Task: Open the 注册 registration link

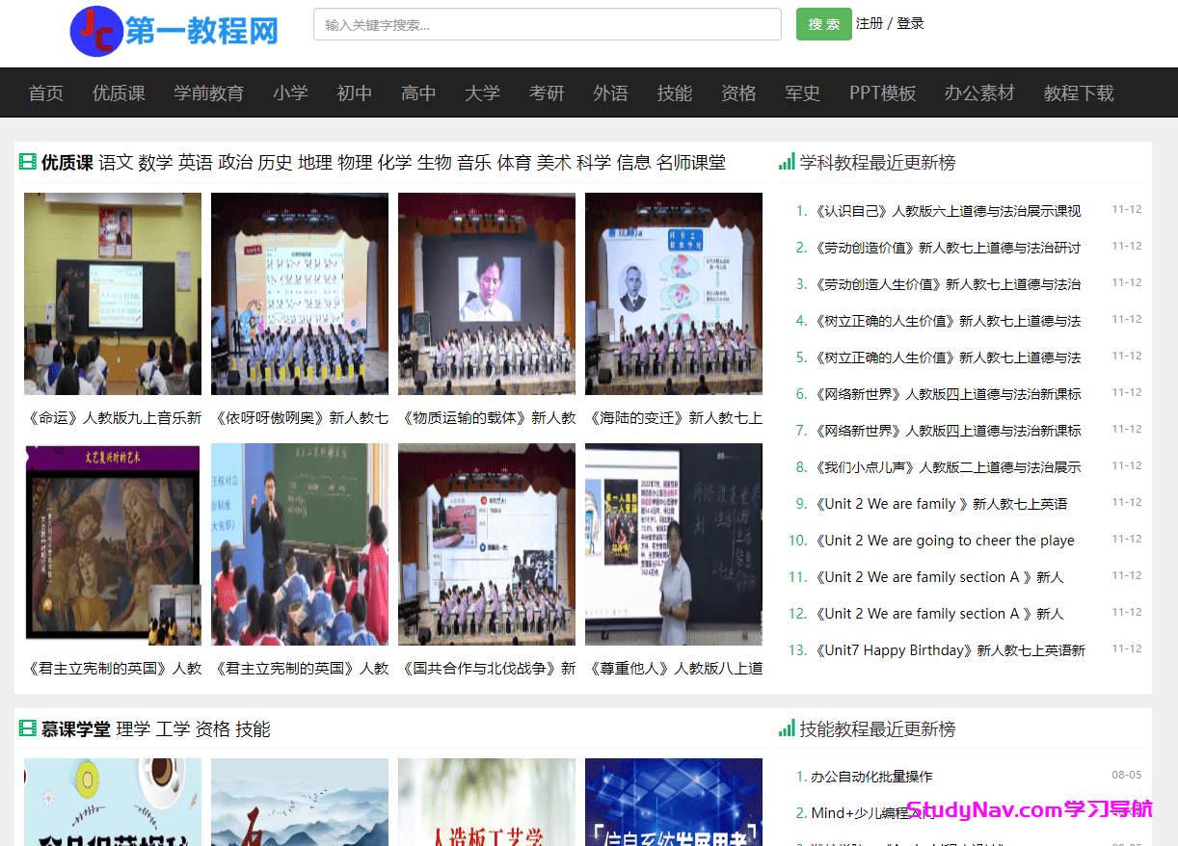Action: 869,23
